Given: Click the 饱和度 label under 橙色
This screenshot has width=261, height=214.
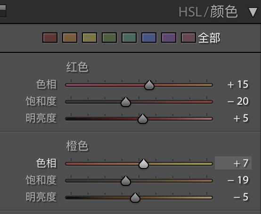Looking at the screenshot, I should coord(41,180).
